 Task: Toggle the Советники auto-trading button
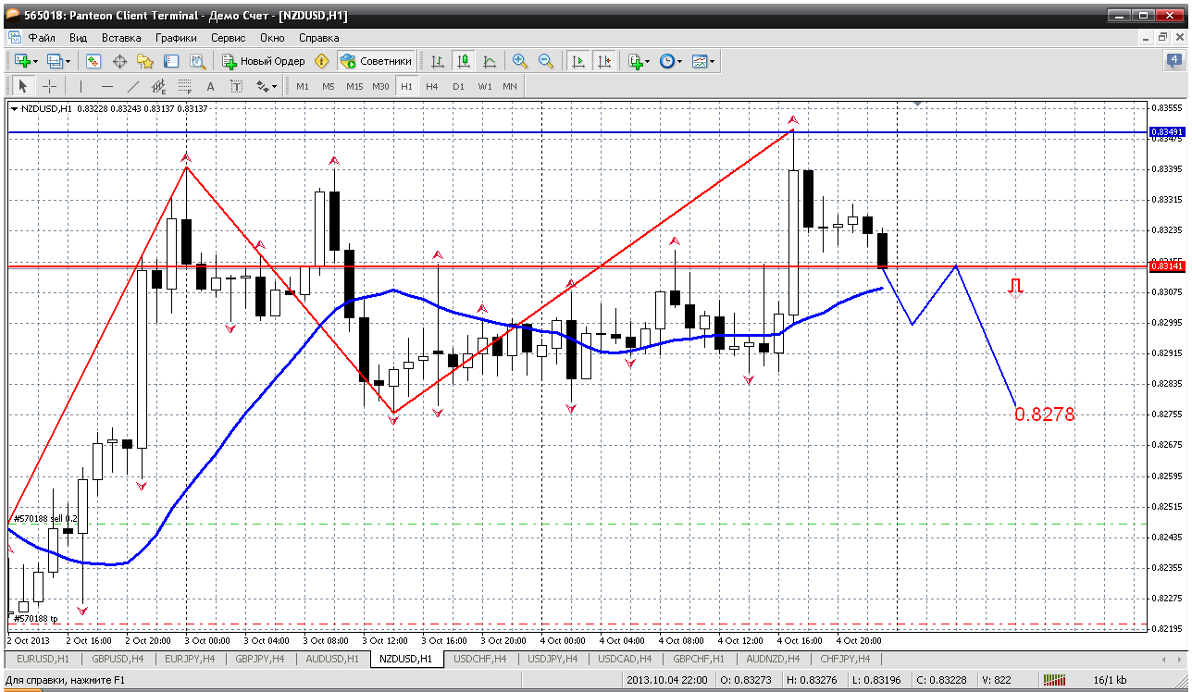376,61
